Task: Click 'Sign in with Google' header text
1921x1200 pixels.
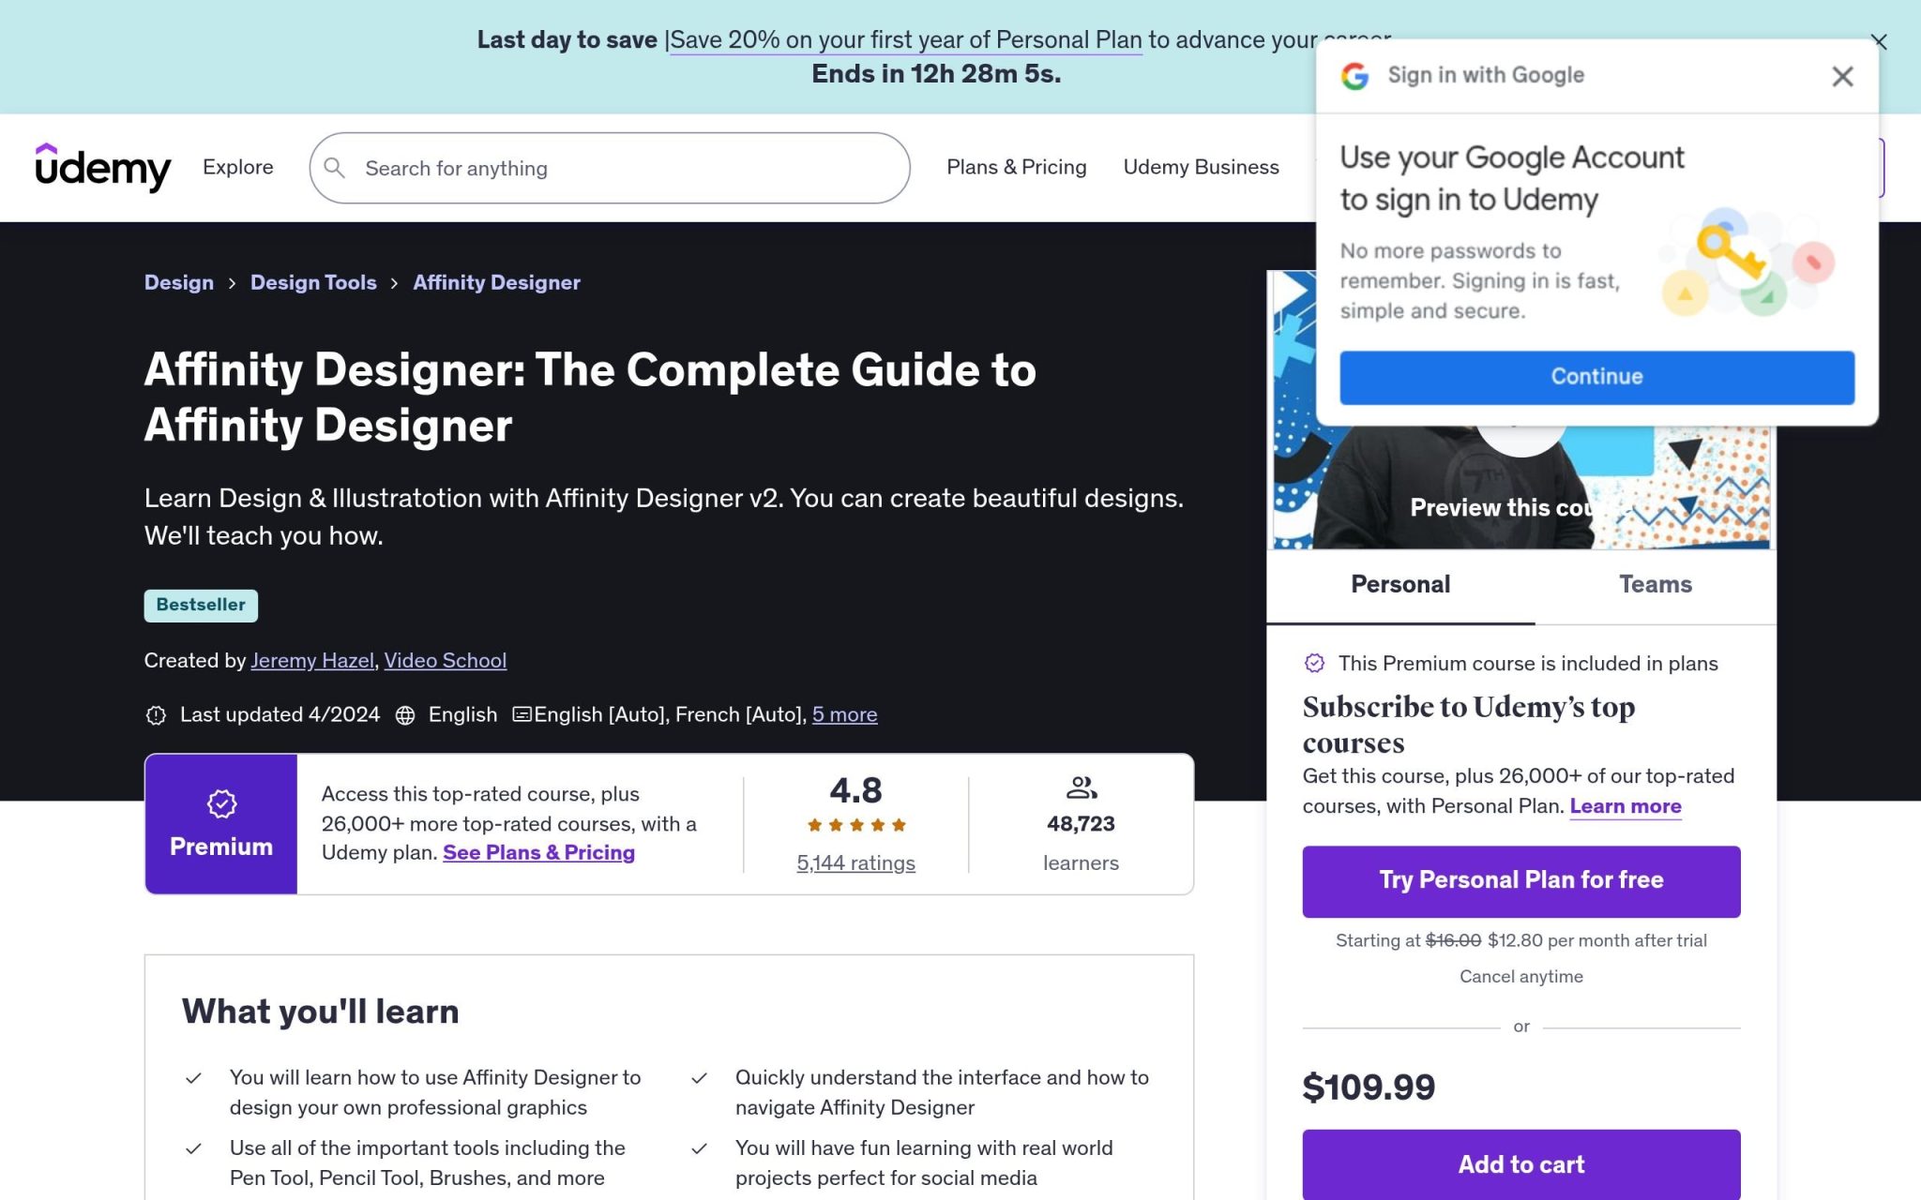Action: point(1486,76)
